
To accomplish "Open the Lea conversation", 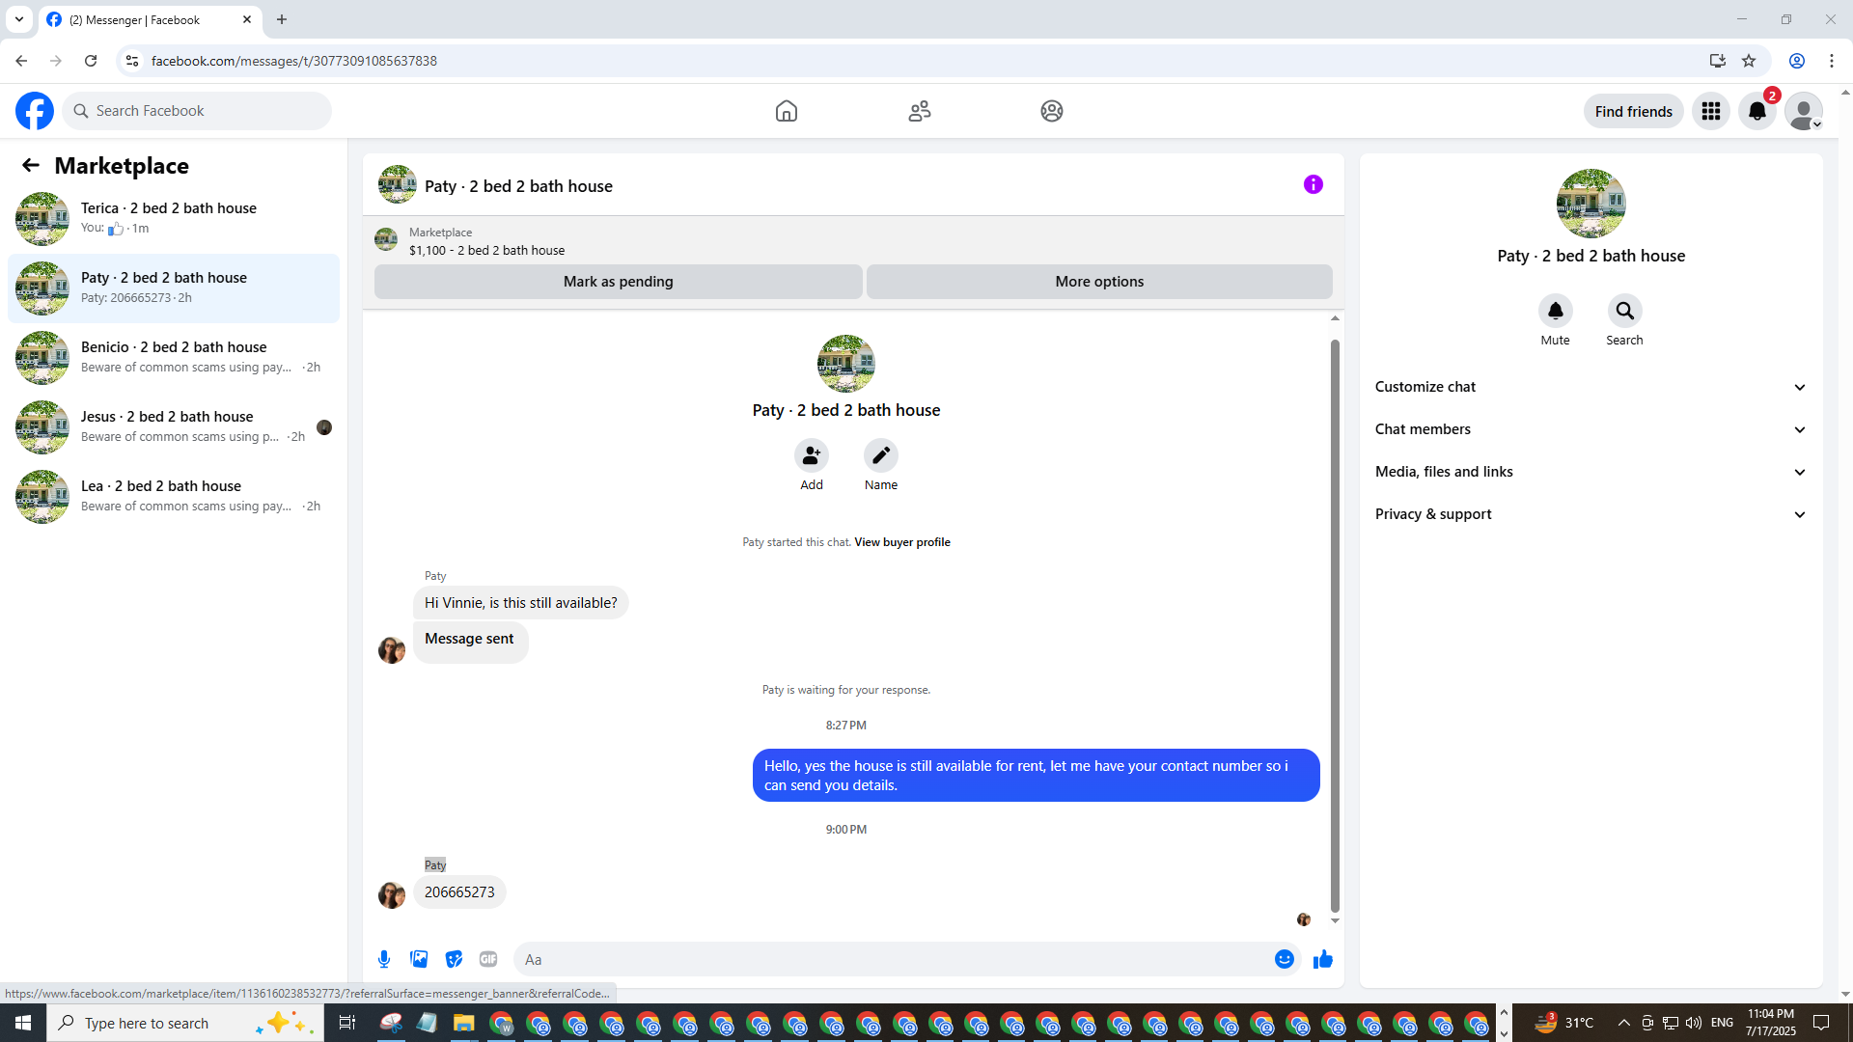I will (x=174, y=496).
